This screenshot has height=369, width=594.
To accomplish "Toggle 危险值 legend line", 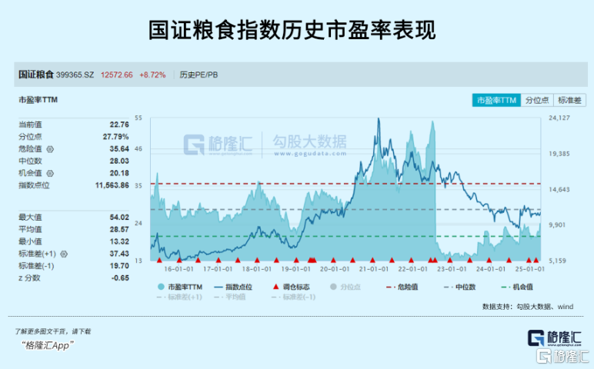I will pyautogui.click(x=402, y=287).
